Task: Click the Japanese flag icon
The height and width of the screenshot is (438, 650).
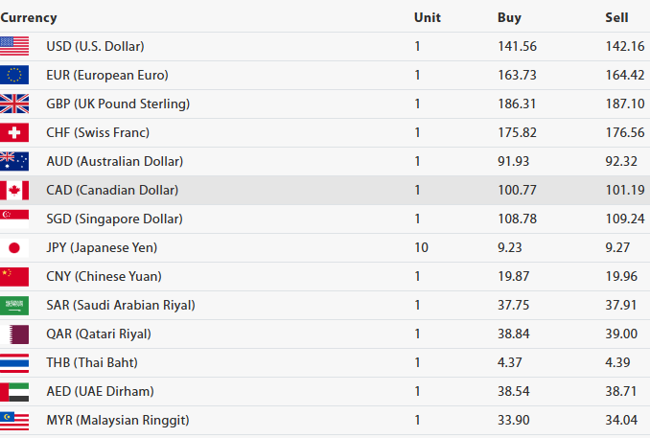Action: click(x=14, y=247)
